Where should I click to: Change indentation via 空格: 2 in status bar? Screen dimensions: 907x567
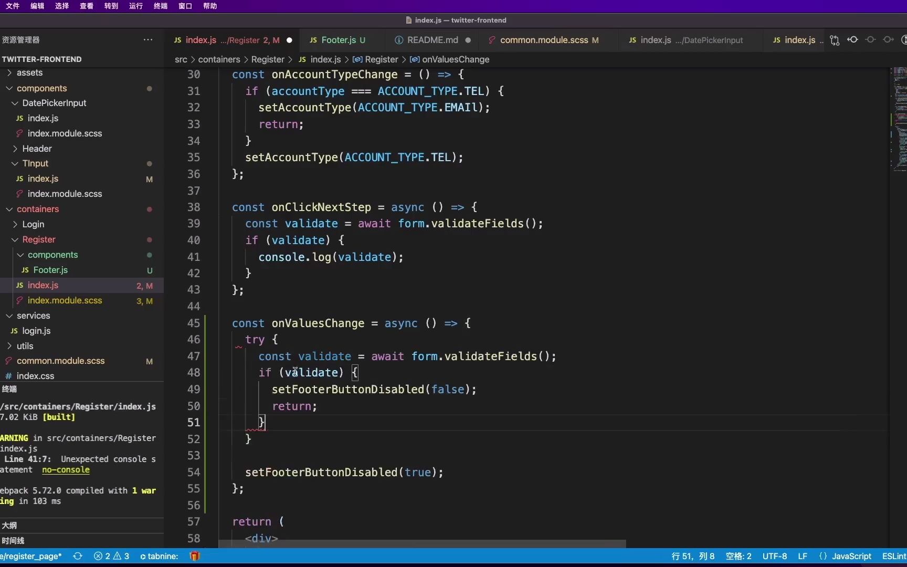point(739,556)
